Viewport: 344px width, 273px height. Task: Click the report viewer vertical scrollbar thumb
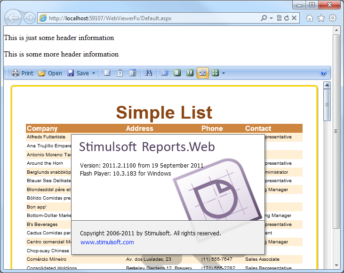[x=327, y=105]
